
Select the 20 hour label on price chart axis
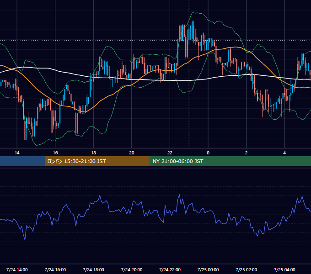132,153
